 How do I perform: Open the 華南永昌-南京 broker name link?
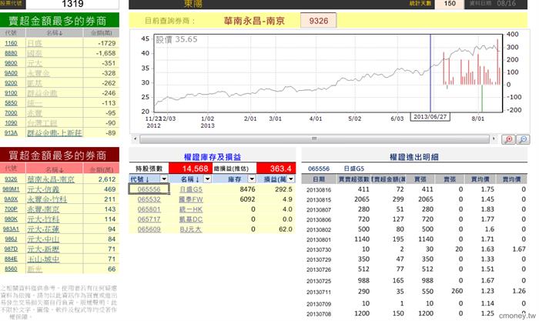tap(51, 179)
